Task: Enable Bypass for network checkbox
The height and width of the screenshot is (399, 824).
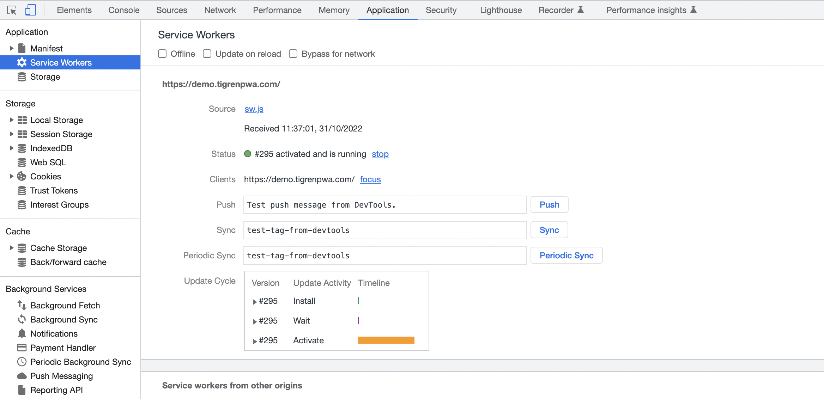Action: point(293,54)
